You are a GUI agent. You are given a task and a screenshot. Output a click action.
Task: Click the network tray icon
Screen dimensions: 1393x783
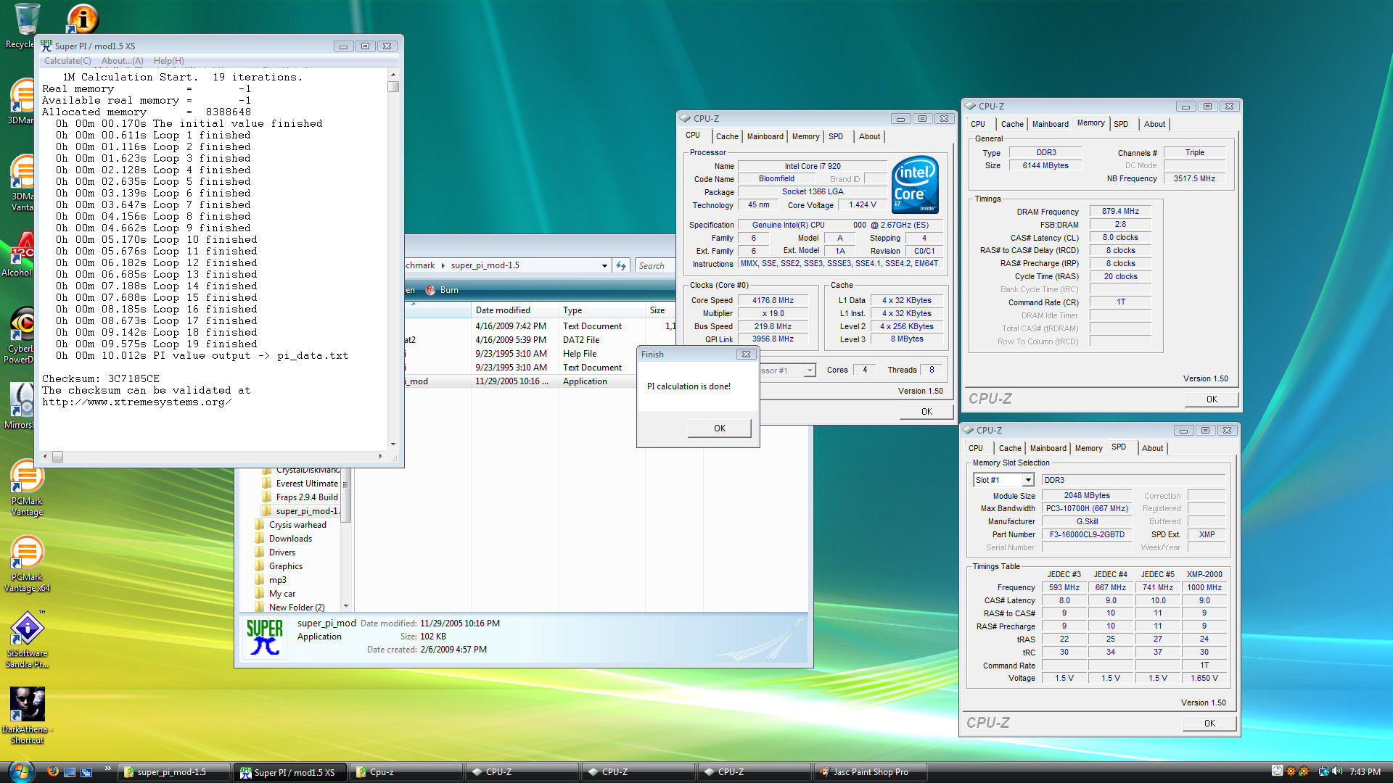coord(1323,771)
